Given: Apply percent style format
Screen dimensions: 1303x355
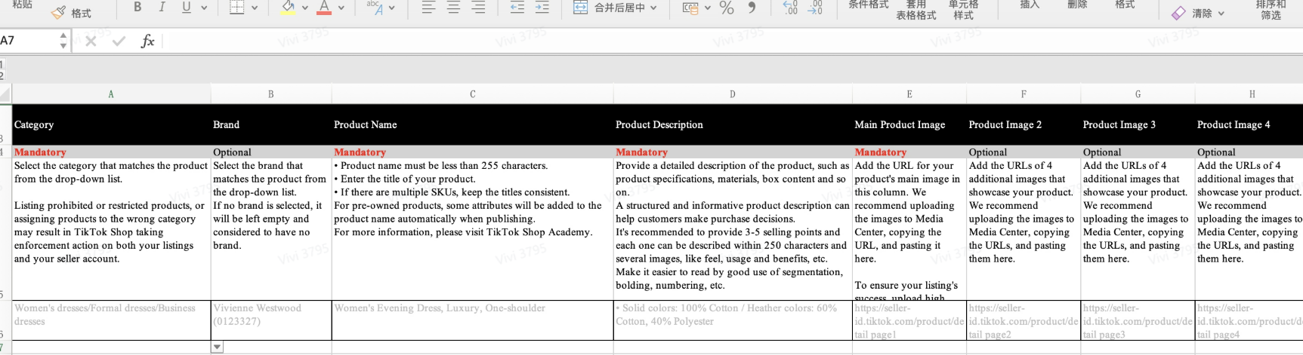Looking at the screenshot, I should [x=727, y=8].
